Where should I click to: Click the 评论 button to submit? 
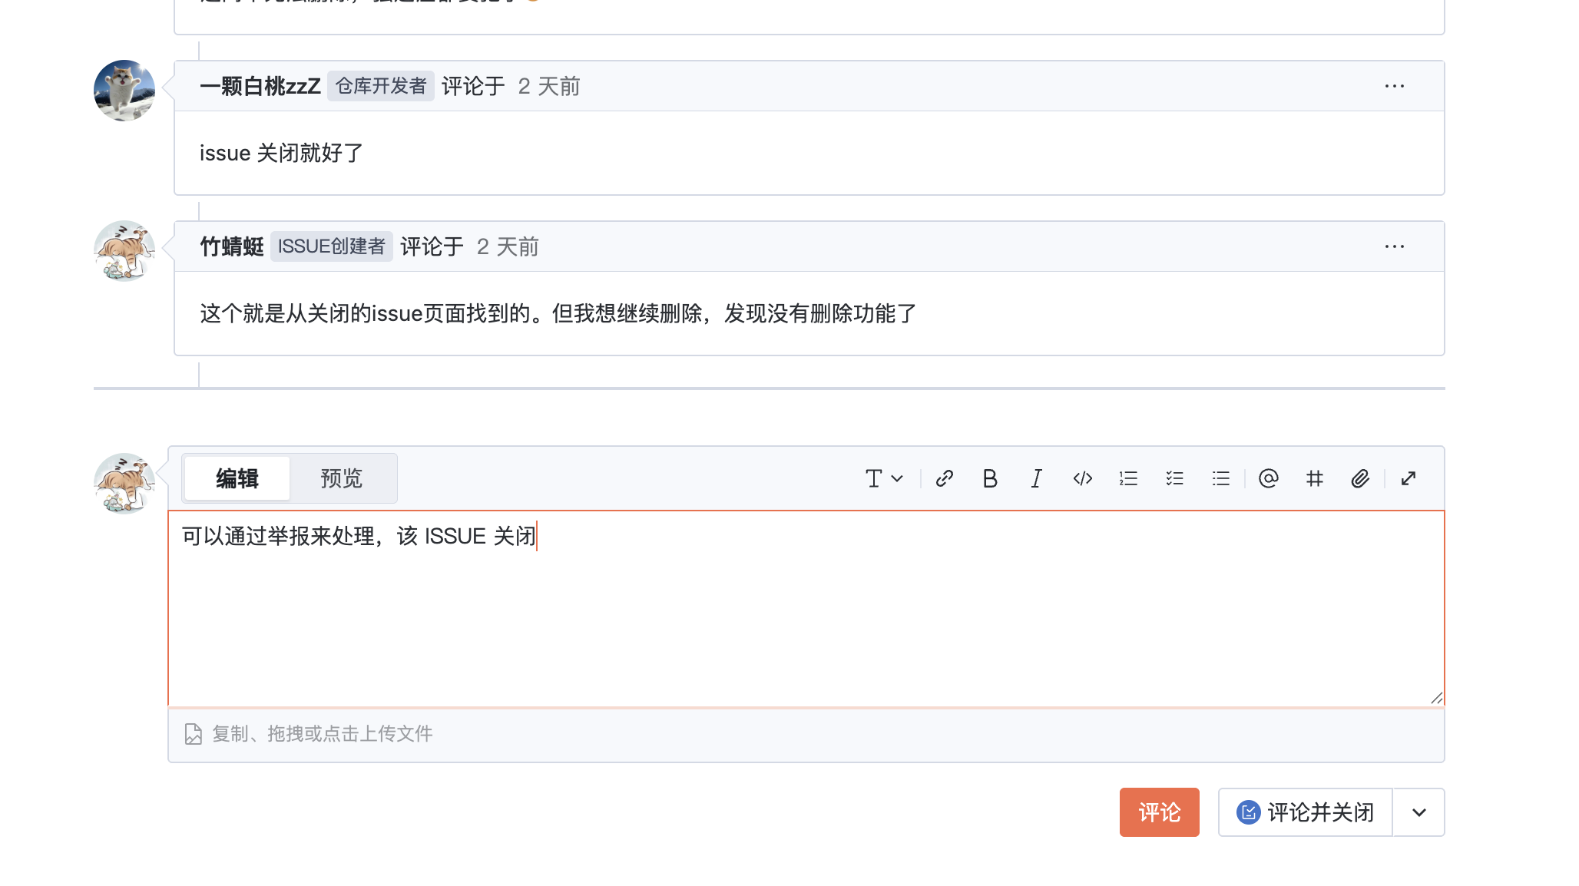[x=1159, y=812]
